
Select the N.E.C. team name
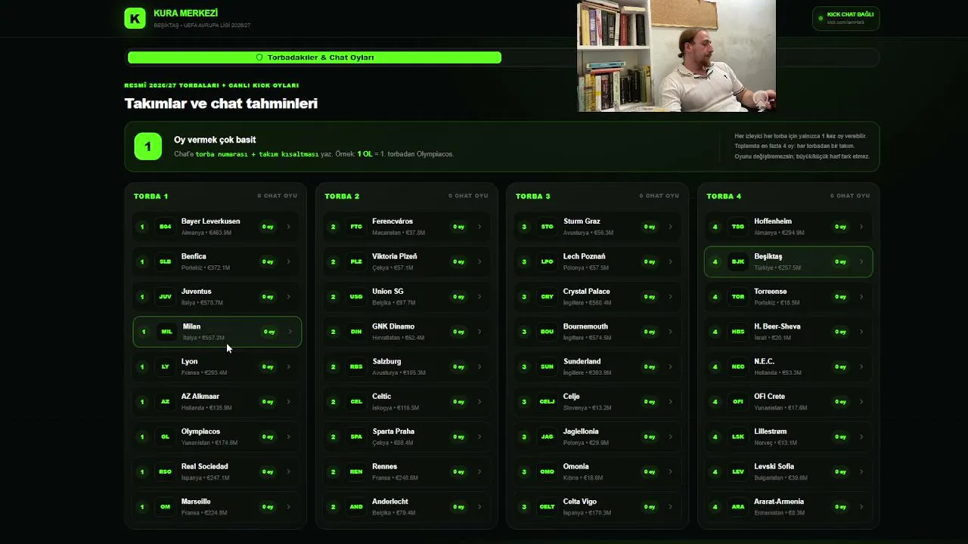pos(764,361)
